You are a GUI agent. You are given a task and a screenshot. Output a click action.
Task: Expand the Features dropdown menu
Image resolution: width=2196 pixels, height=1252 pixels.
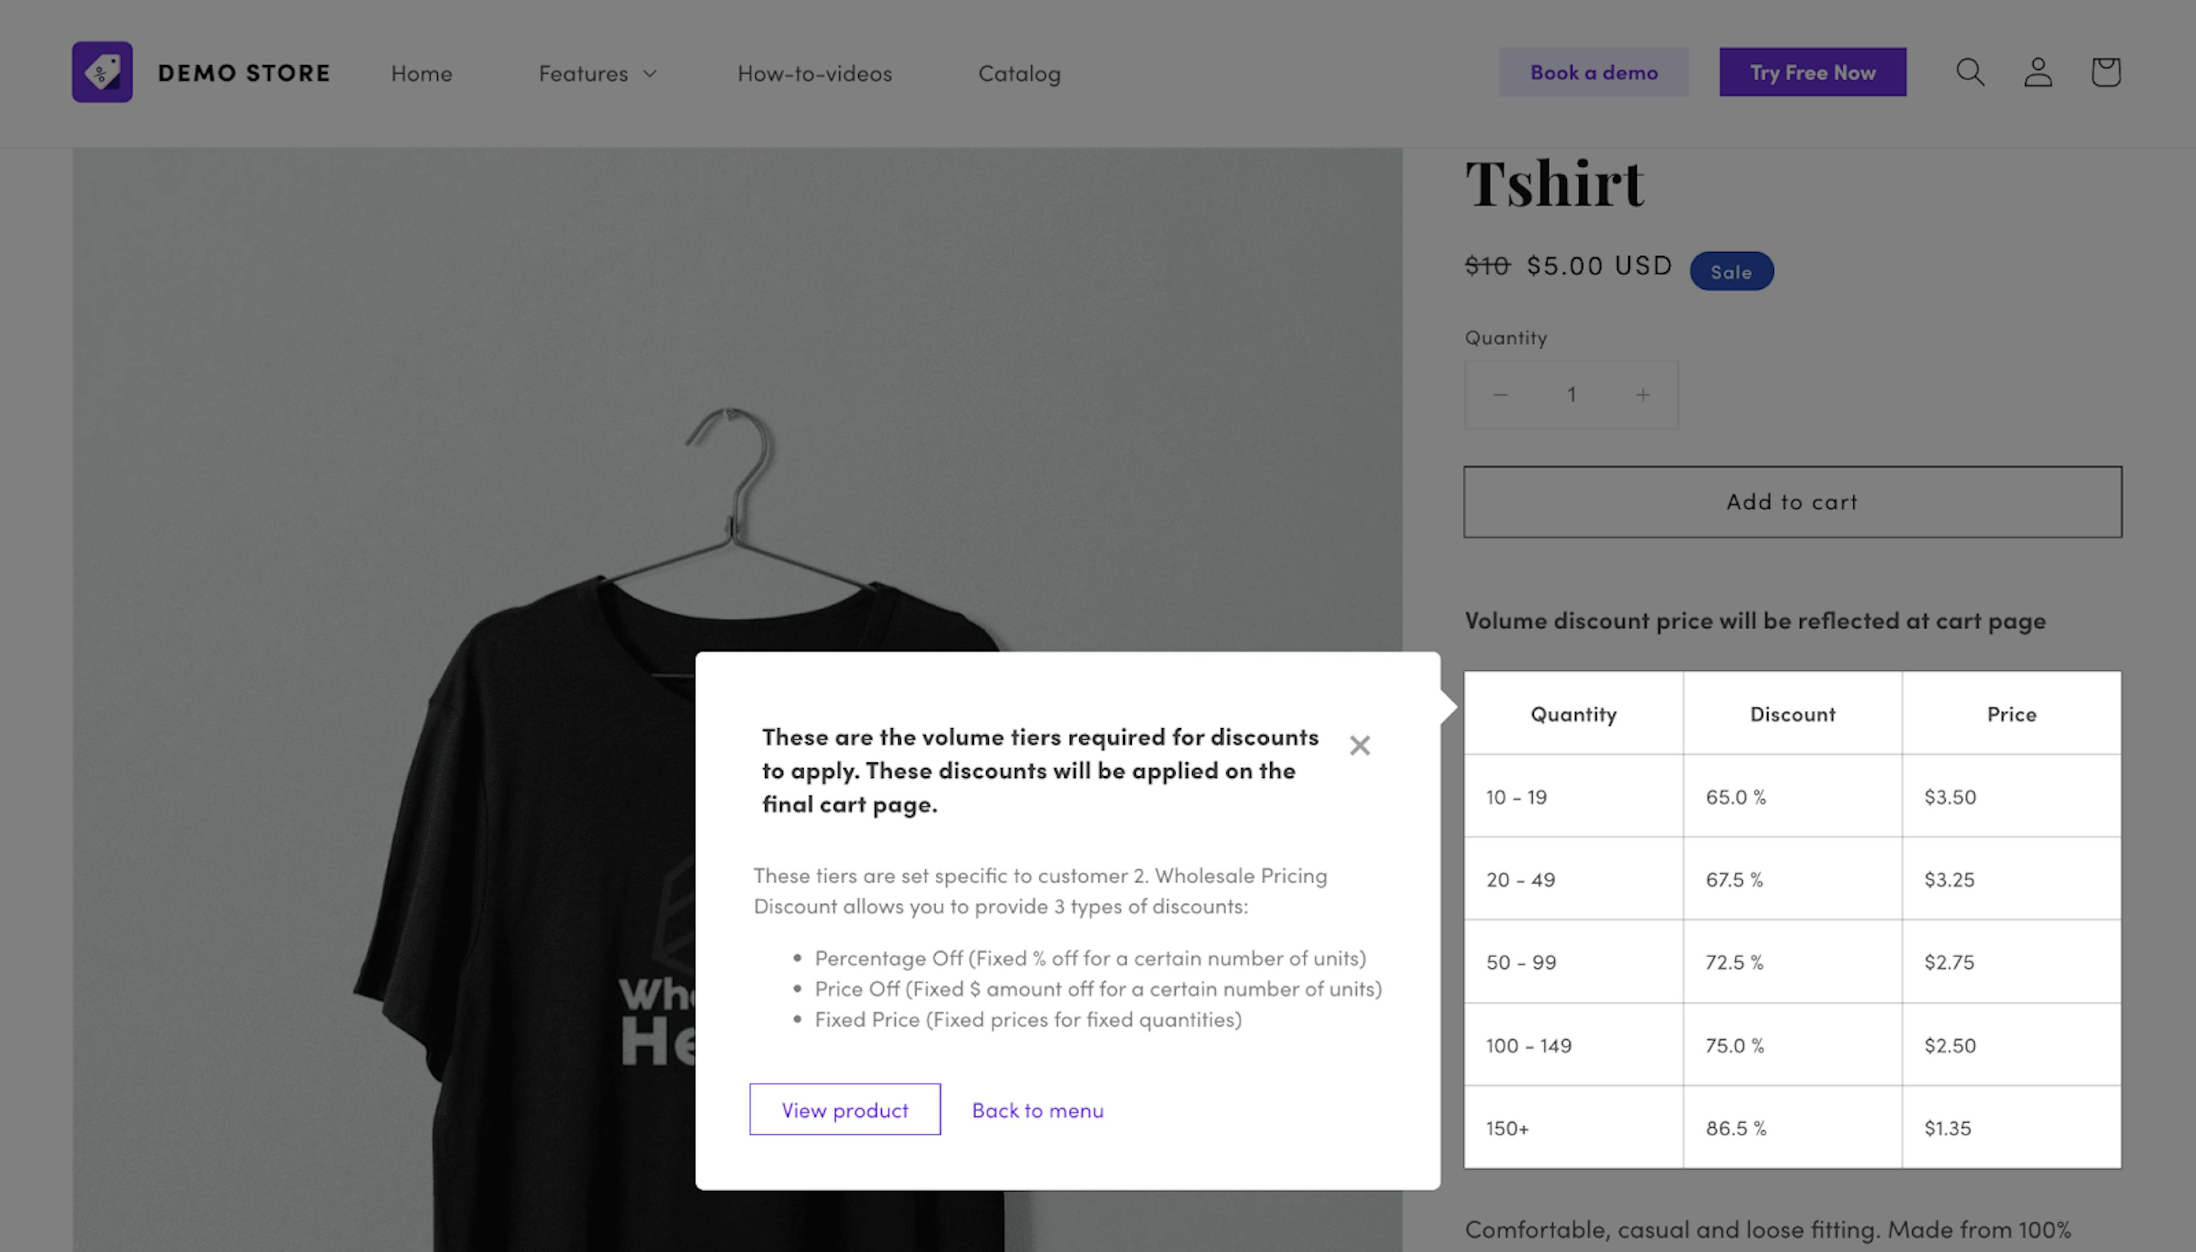[x=598, y=73]
